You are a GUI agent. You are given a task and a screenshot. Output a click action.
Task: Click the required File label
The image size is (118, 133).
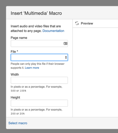point(14,52)
